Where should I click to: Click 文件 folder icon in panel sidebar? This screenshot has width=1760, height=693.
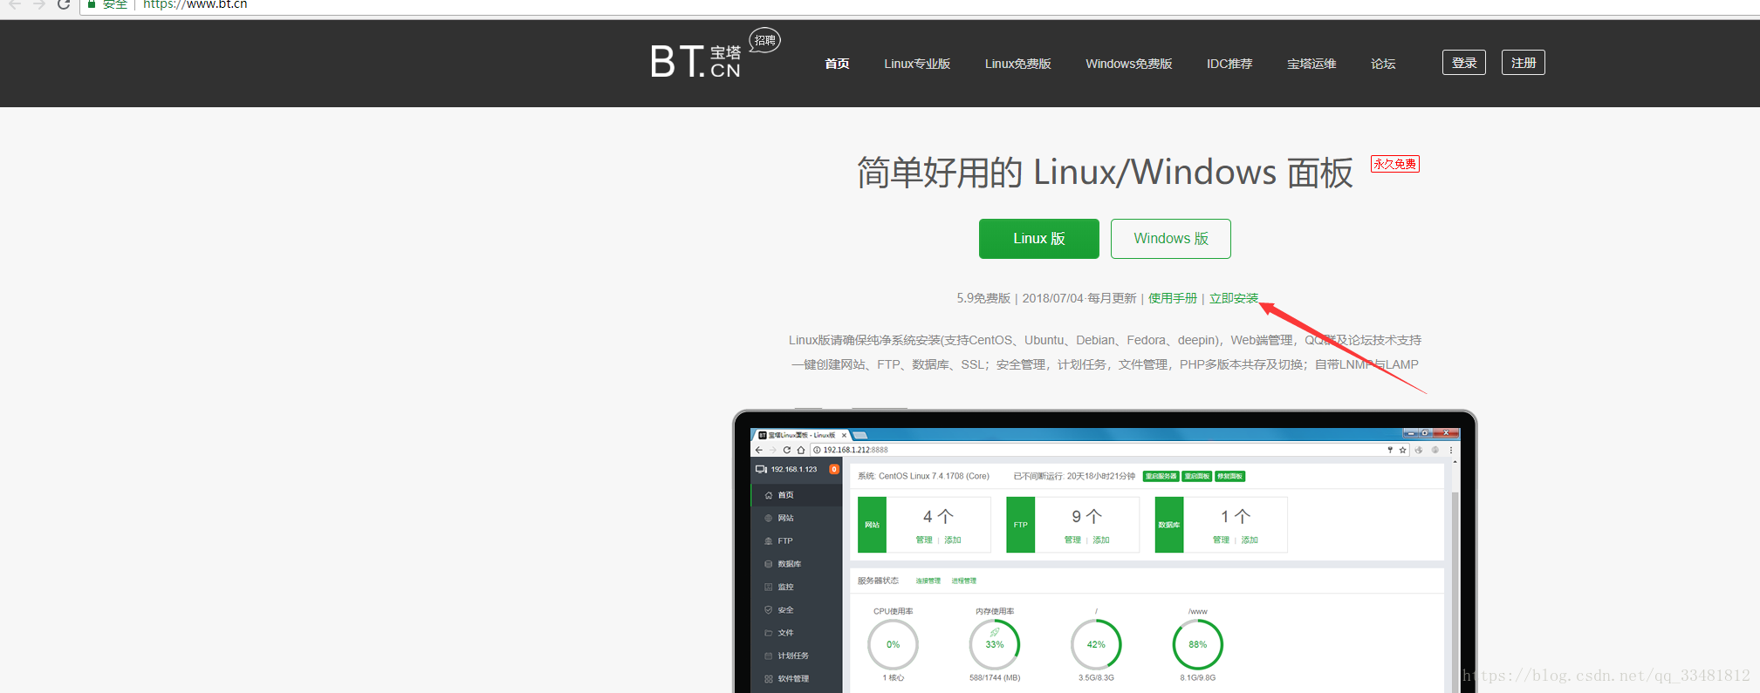click(x=769, y=633)
